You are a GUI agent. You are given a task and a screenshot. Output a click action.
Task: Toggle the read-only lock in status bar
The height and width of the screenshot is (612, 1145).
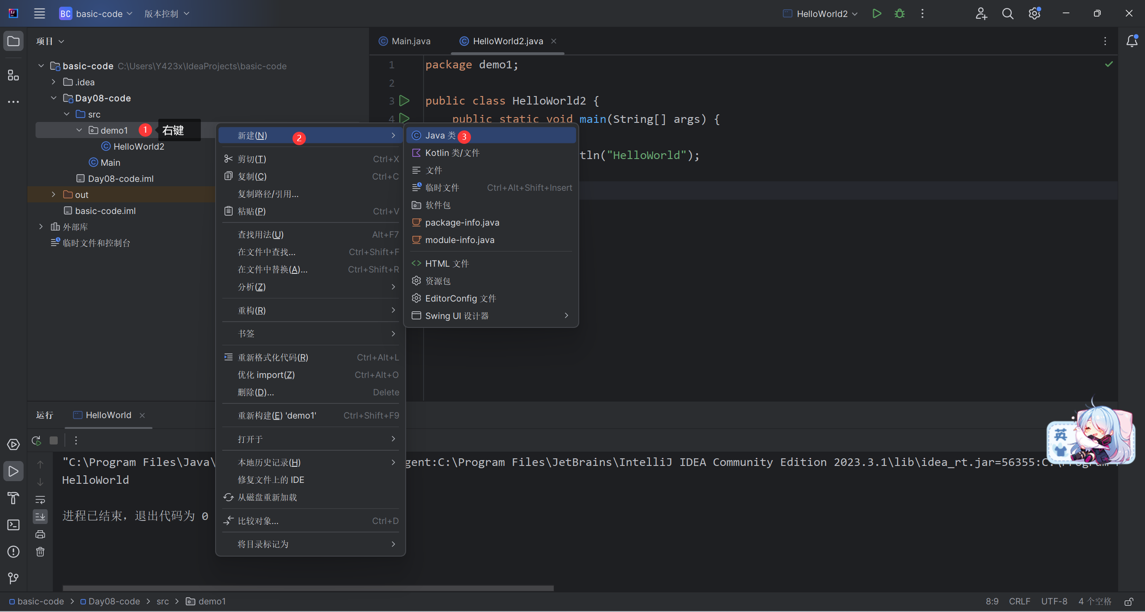coord(1129,602)
